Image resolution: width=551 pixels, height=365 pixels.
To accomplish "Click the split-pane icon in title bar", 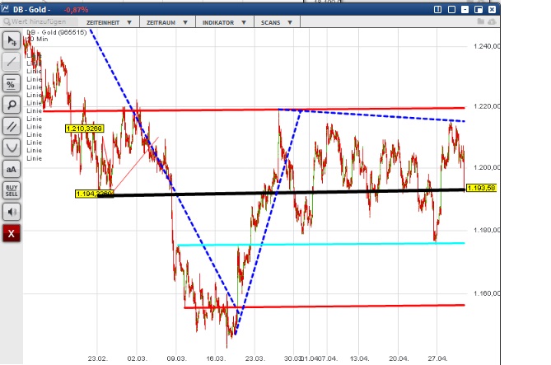I will click(x=438, y=10).
